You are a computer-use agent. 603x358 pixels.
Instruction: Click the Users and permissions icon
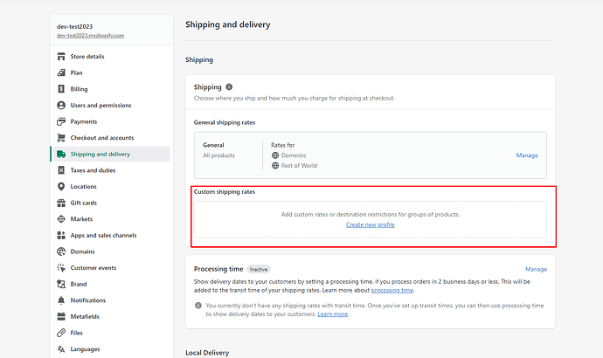click(x=61, y=106)
